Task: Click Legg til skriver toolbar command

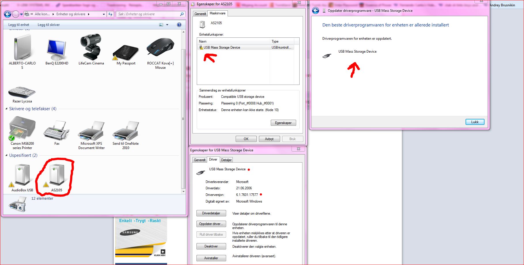Action: [x=49, y=25]
